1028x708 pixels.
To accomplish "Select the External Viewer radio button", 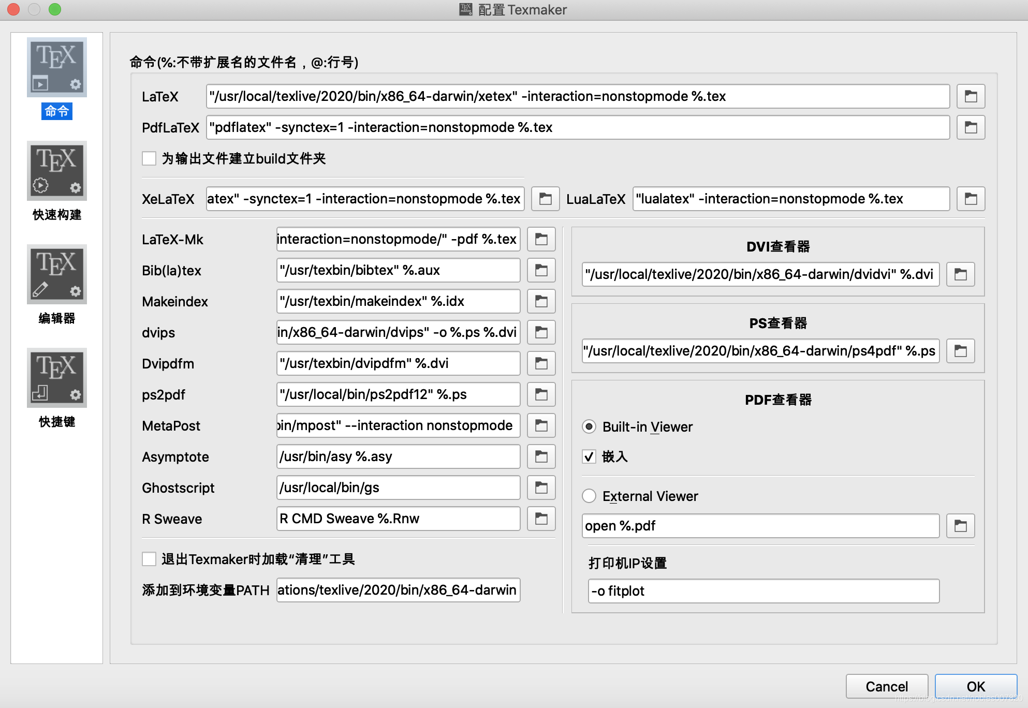I will point(589,496).
